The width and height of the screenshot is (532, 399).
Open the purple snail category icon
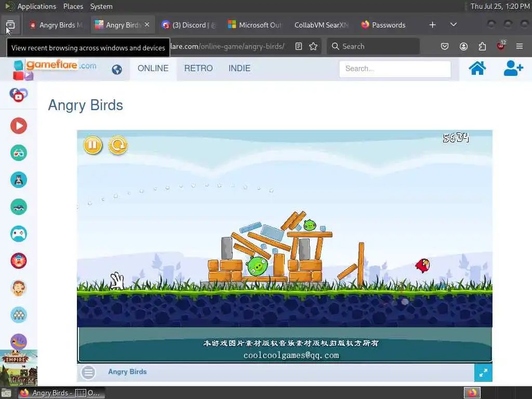[x=19, y=341]
